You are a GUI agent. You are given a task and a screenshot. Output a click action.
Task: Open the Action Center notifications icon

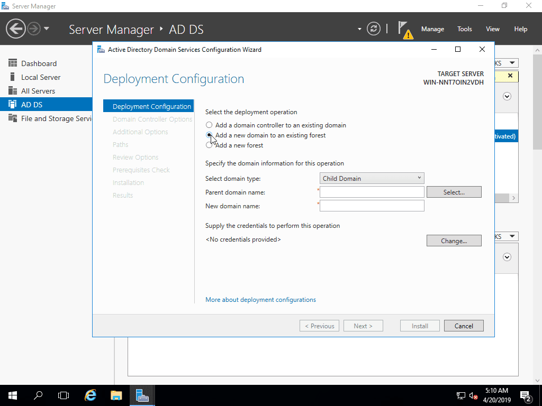(526, 396)
